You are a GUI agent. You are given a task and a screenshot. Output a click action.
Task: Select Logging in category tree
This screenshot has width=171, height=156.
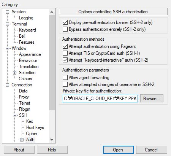tap(26, 18)
